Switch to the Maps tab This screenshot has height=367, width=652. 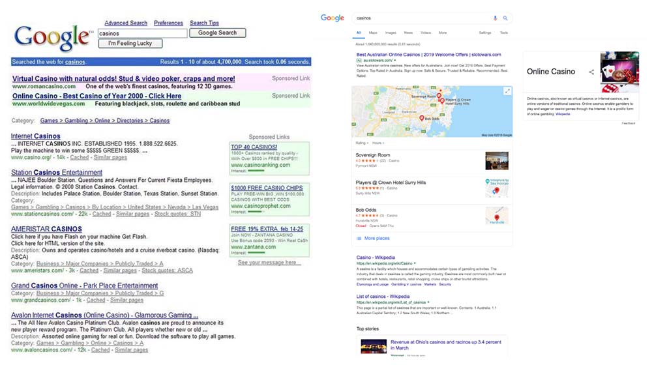click(x=373, y=33)
